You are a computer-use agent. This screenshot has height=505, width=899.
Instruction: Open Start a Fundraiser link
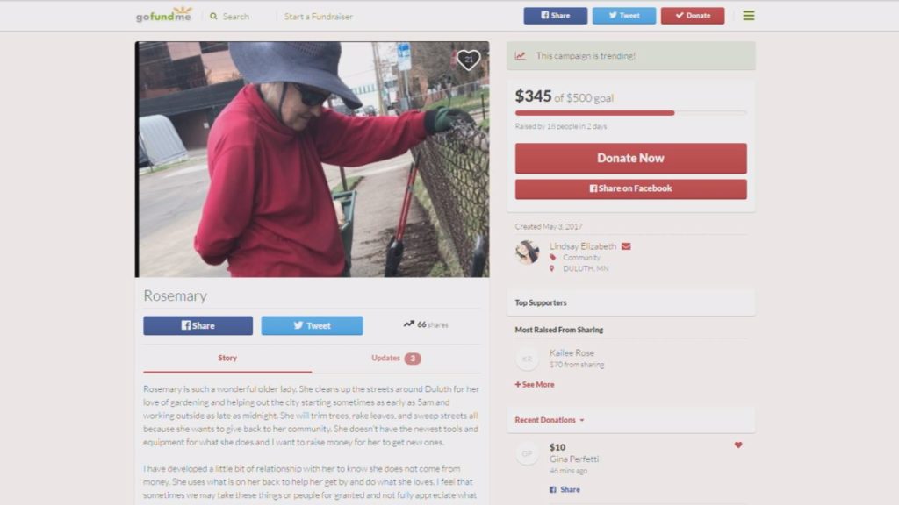[318, 17]
